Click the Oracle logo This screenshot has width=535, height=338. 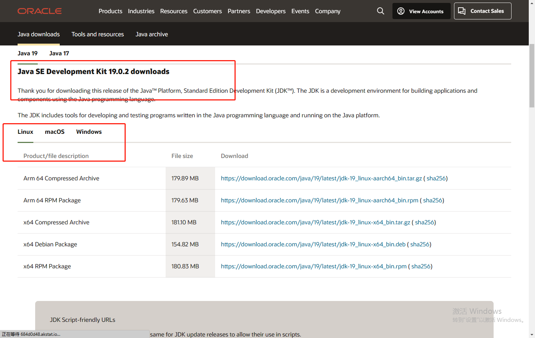40,11
